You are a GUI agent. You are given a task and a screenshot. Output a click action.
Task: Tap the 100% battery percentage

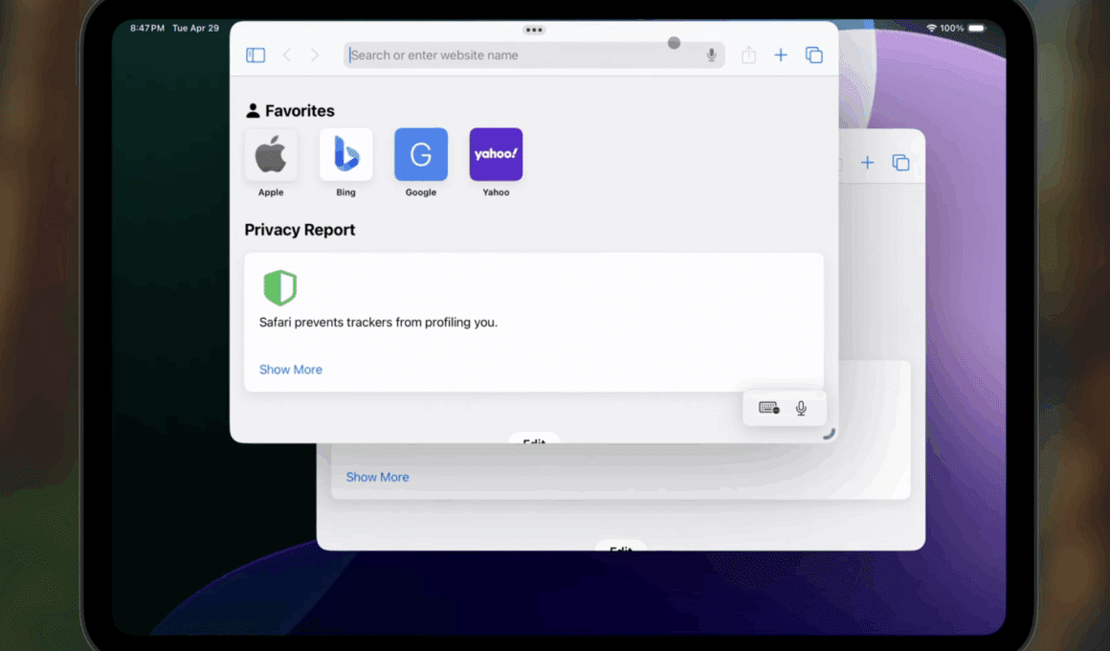coord(951,29)
